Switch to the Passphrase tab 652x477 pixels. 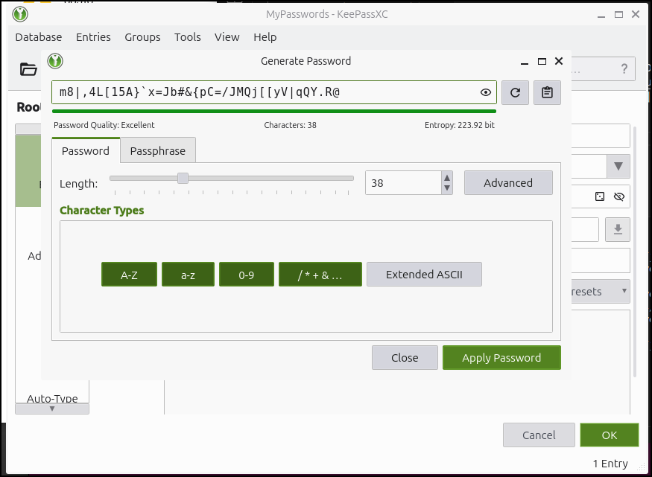point(157,150)
